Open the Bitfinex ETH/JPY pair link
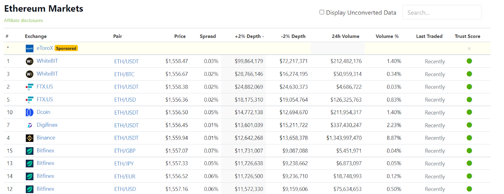The width and height of the screenshot is (504, 194). coord(124,164)
